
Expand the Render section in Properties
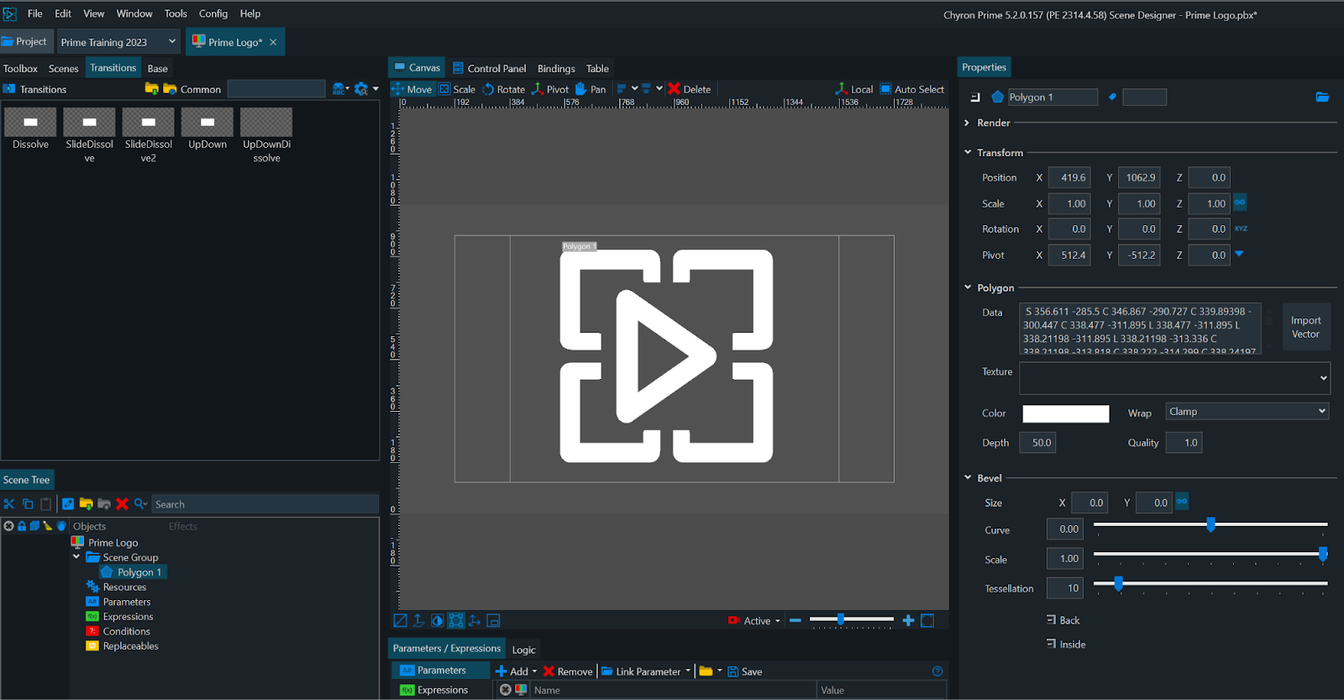[968, 123]
